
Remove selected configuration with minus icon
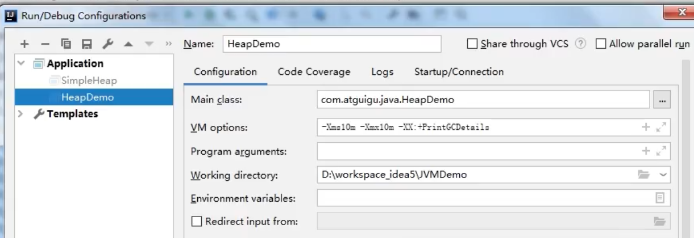click(x=45, y=44)
